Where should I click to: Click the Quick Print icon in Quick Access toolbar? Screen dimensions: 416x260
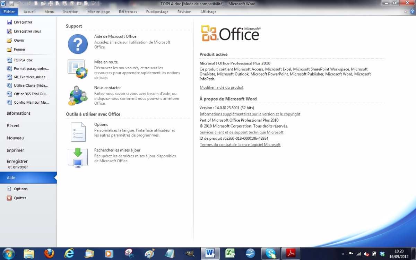click(x=51, y=4)
